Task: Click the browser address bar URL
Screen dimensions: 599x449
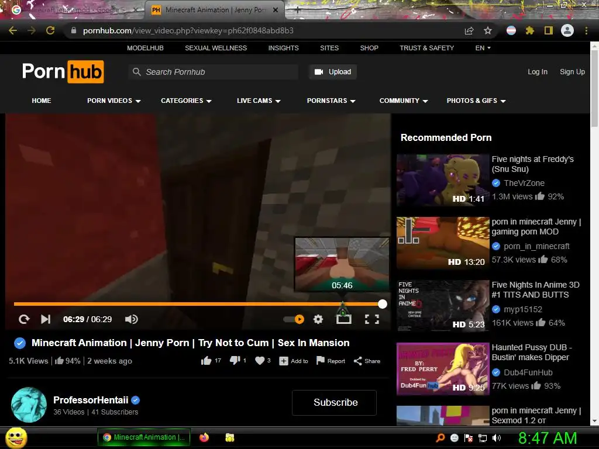Action: [x=188, y=30]
